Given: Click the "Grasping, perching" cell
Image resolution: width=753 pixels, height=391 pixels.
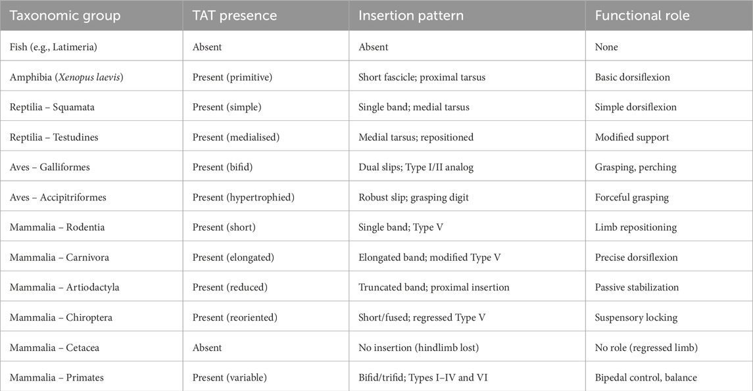Looking at the screenshot, I should pos(635,167).
